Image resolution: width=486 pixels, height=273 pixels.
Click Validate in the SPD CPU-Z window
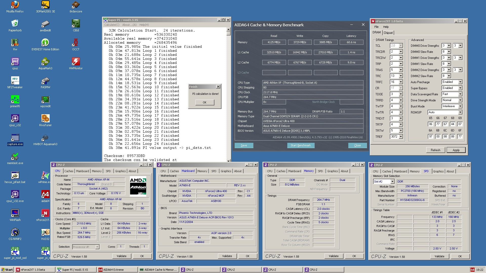click(439, 256)
